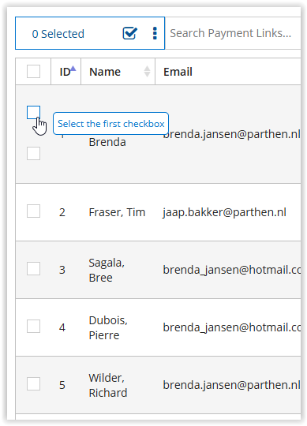The image size is (307, 426).
Task: Click the Fraser, Tim name cell
Action: click(x=117, y=212)
